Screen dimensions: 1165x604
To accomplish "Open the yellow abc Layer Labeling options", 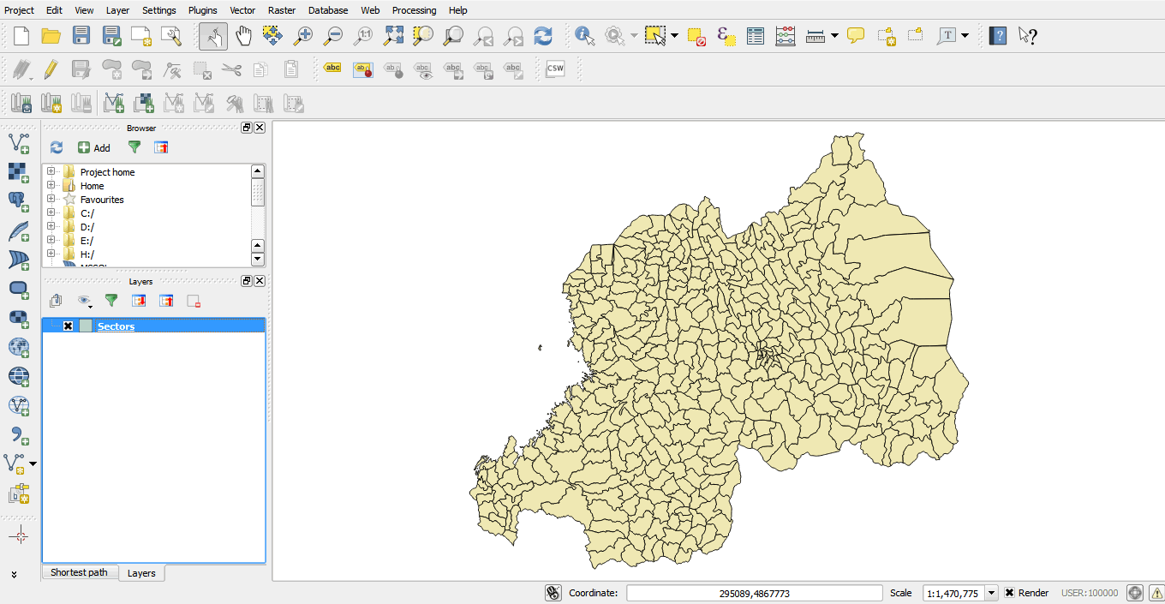I will (332, 69).
